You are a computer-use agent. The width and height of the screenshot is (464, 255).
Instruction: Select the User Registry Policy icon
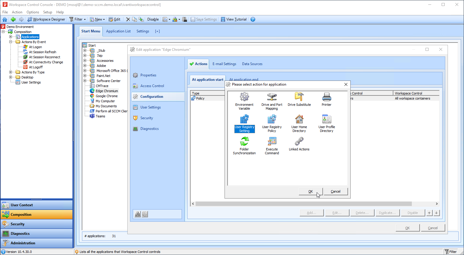coord(272,119)
